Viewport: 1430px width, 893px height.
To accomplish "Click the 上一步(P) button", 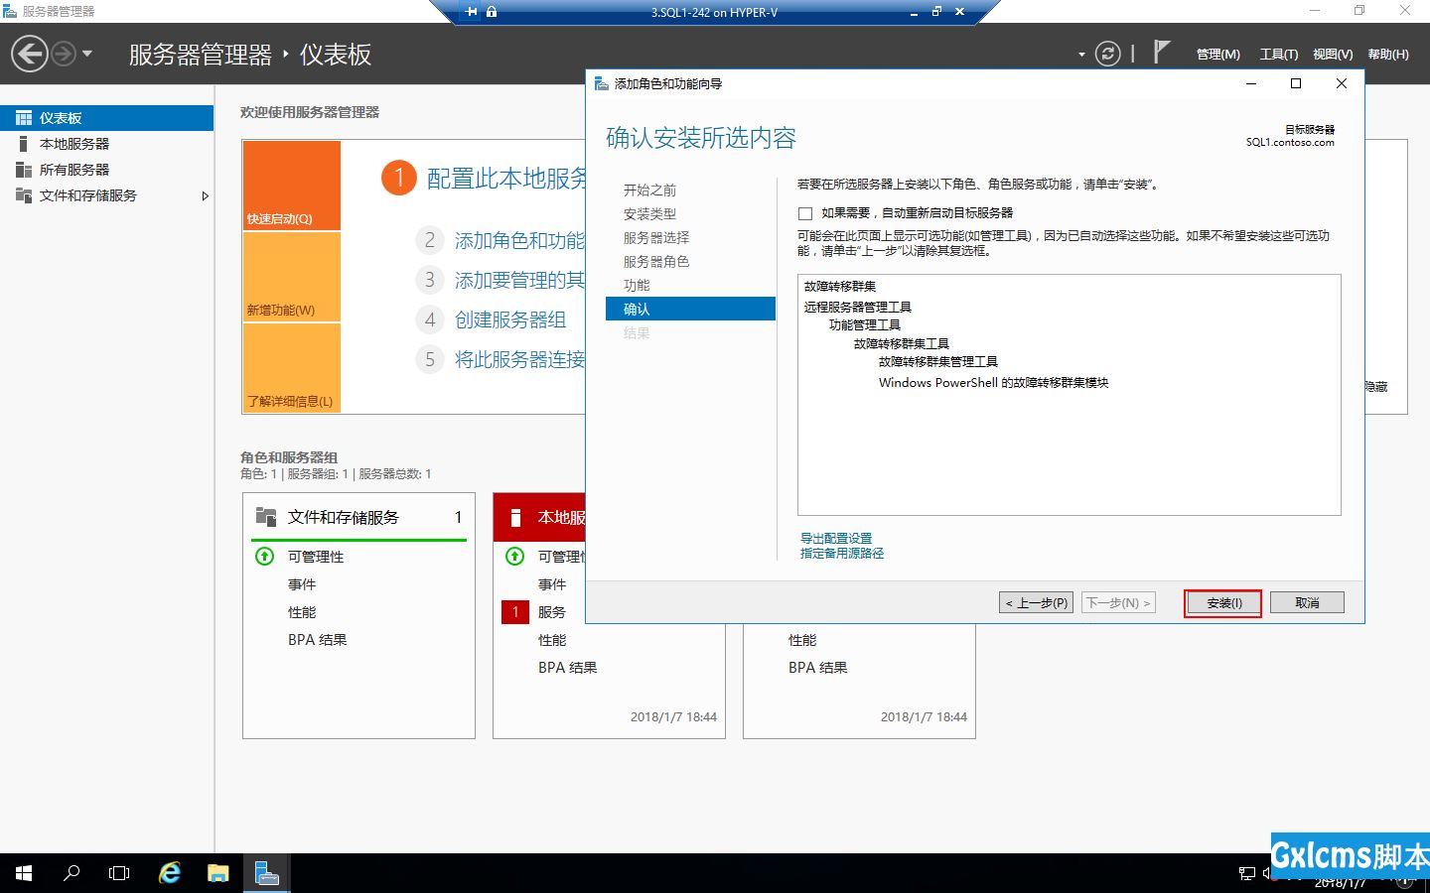I will tap(1036, 602).
